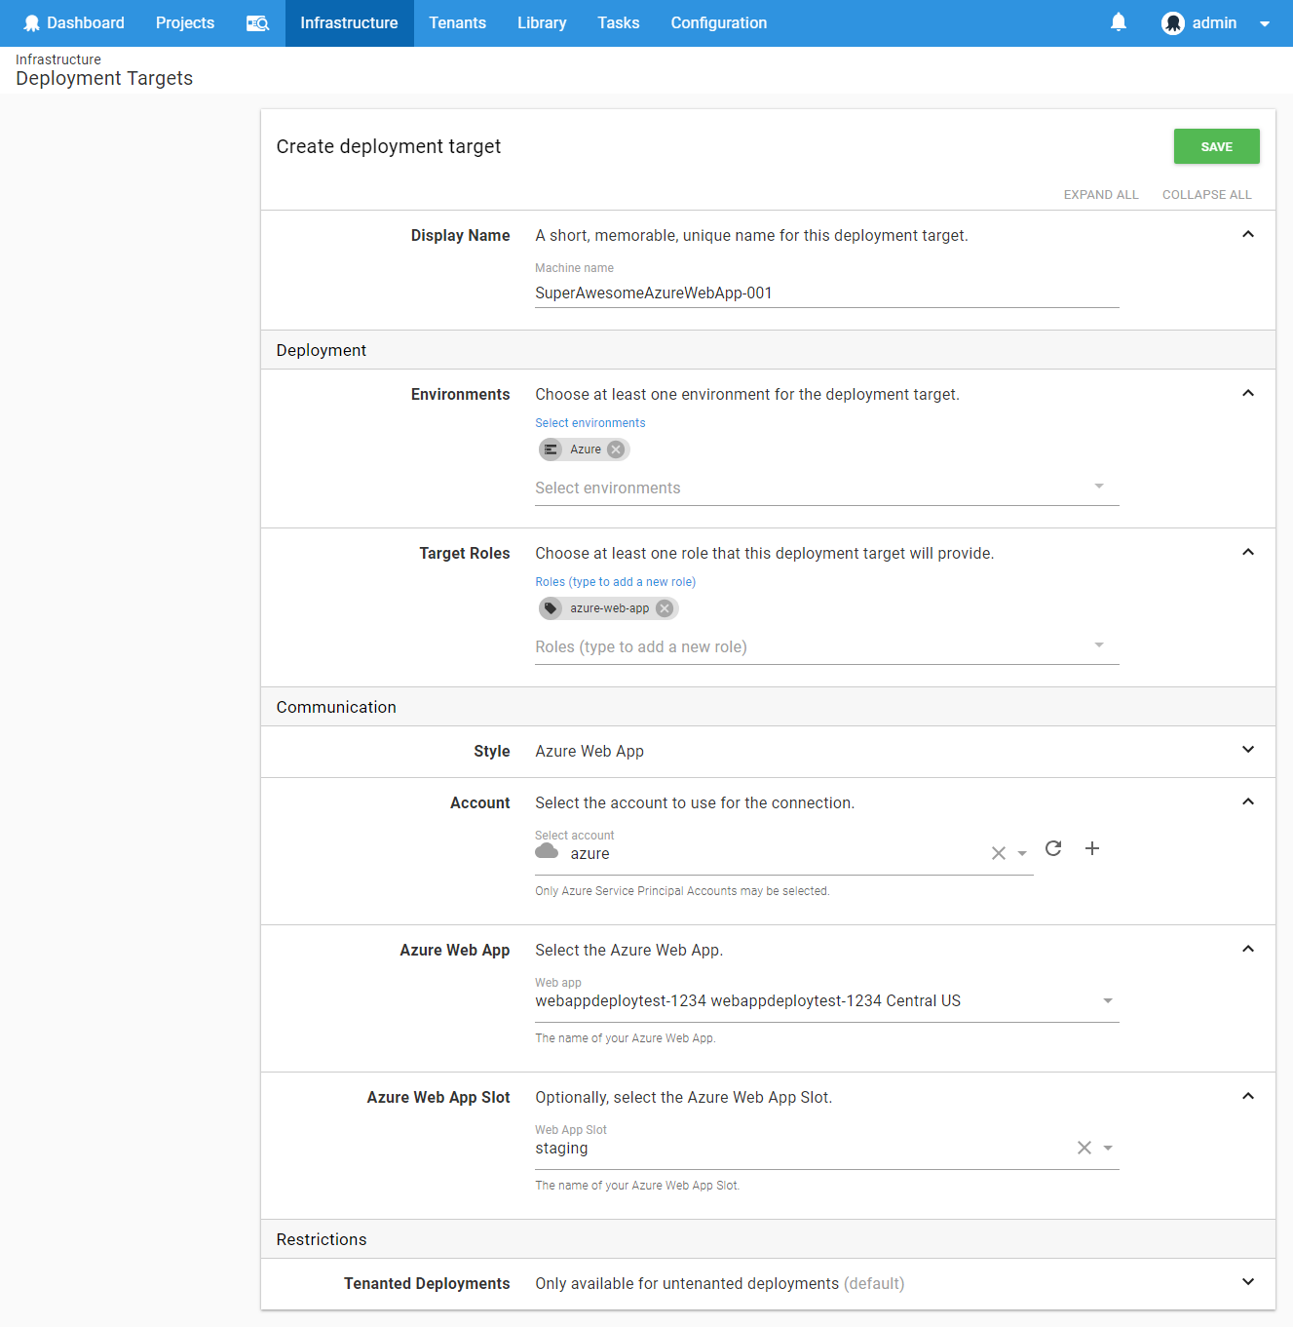
Task: Click the green Save button
Action: click(1216, 146)
